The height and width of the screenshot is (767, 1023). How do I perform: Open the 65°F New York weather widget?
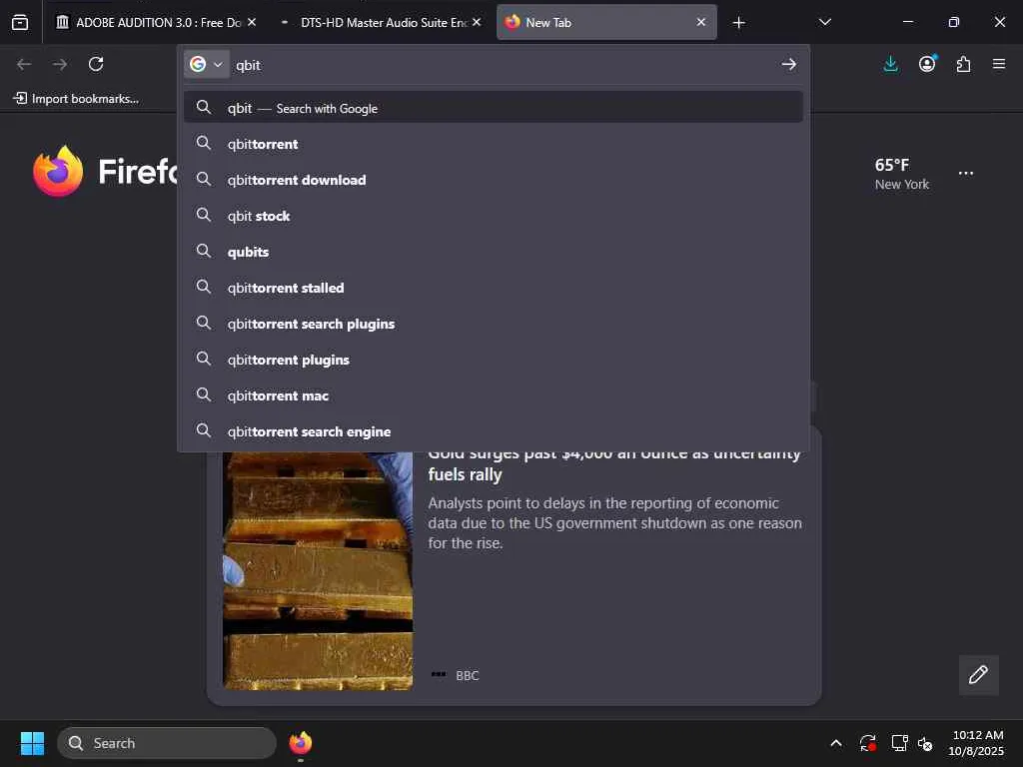901,174
